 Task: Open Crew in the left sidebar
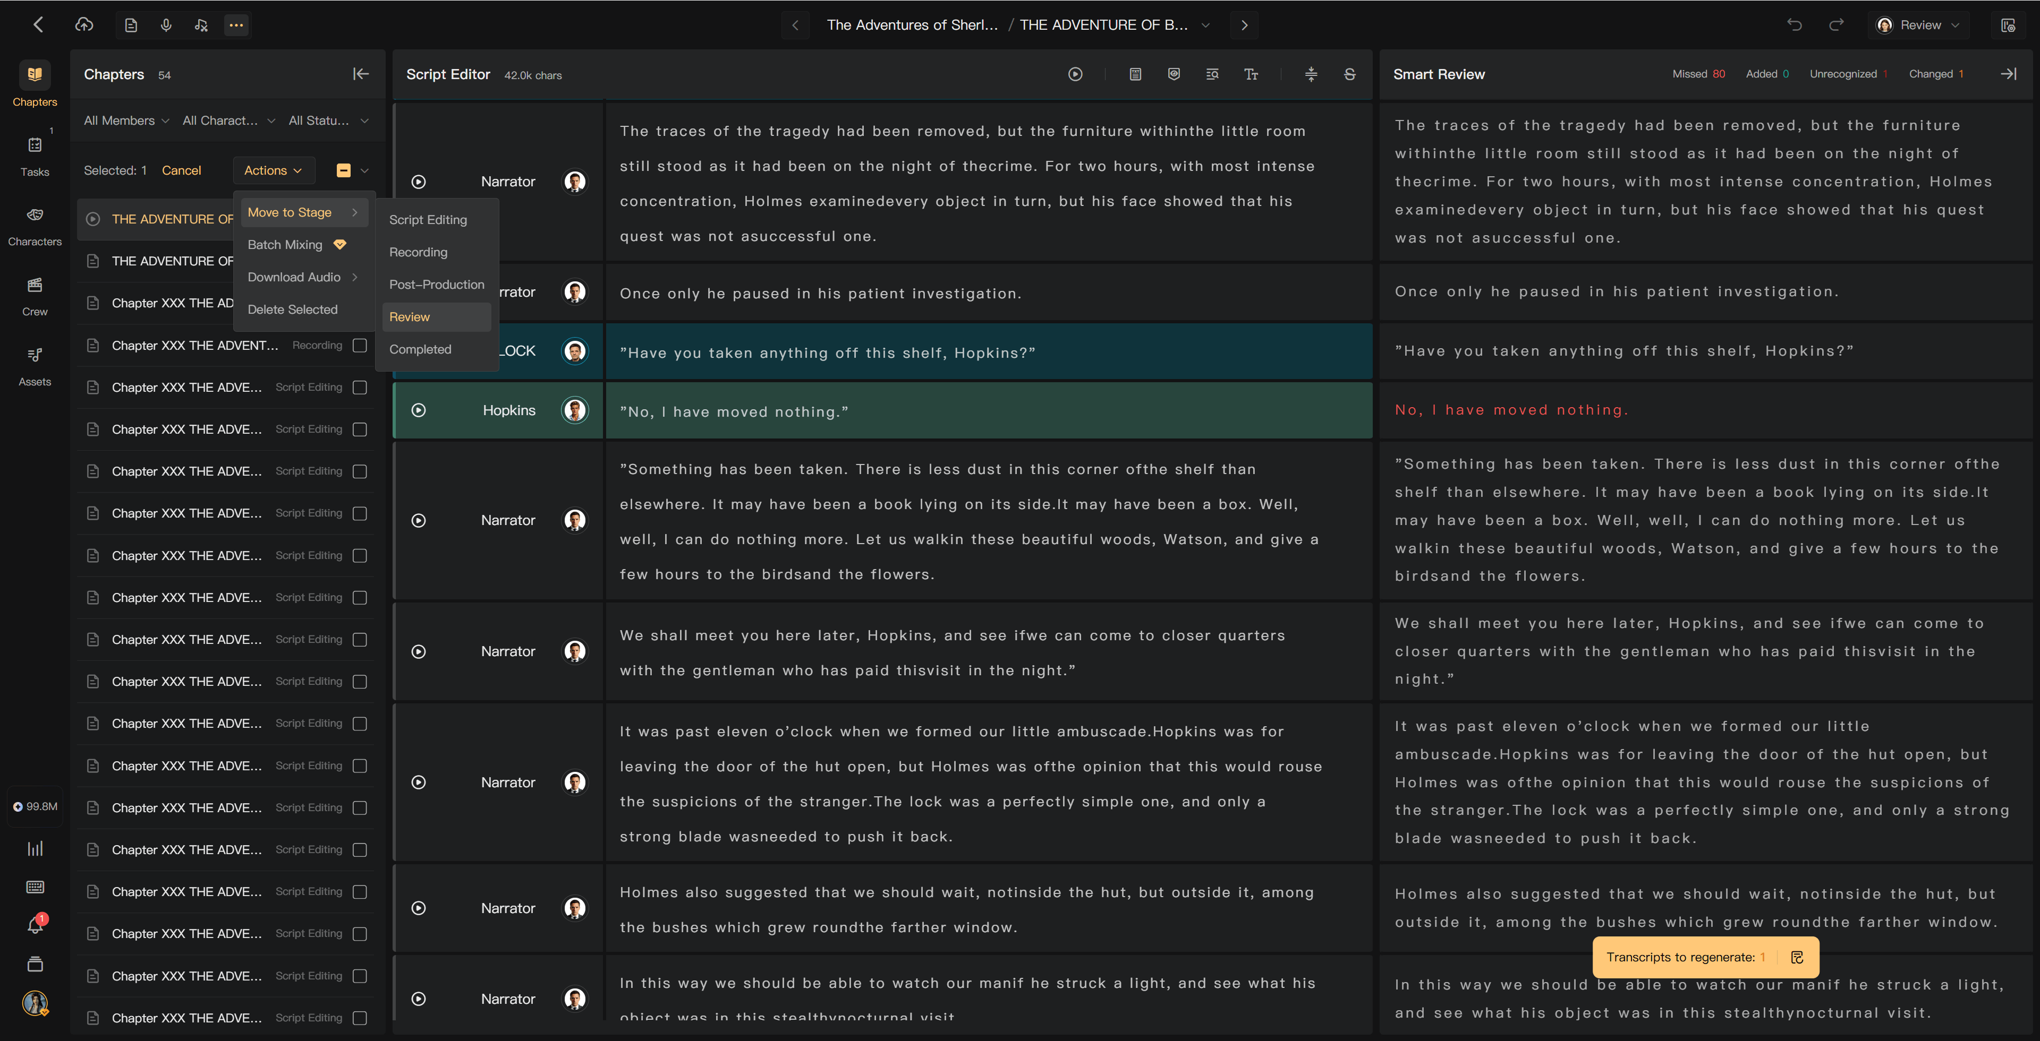tap(35, 296)
